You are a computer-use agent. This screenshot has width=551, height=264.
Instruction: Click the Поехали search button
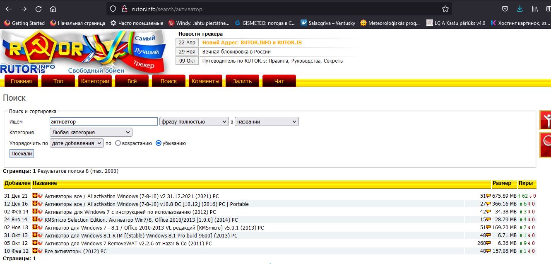coord(22,153)
